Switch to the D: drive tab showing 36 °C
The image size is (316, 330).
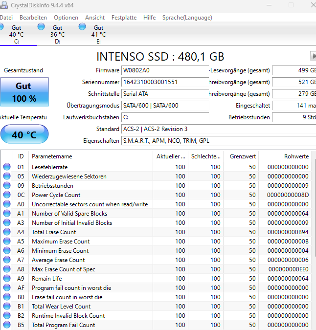(x=57, y=34)
